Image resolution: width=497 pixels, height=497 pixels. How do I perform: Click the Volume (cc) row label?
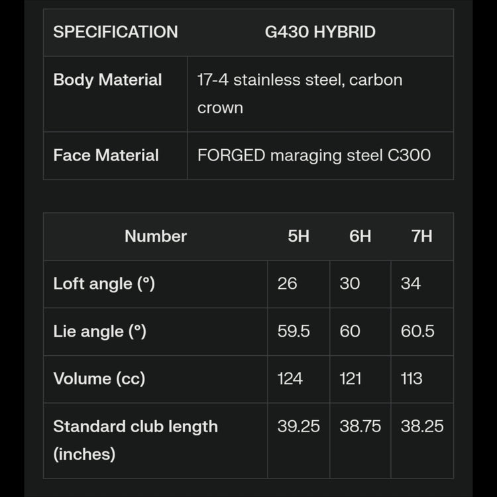coord(99,378)
